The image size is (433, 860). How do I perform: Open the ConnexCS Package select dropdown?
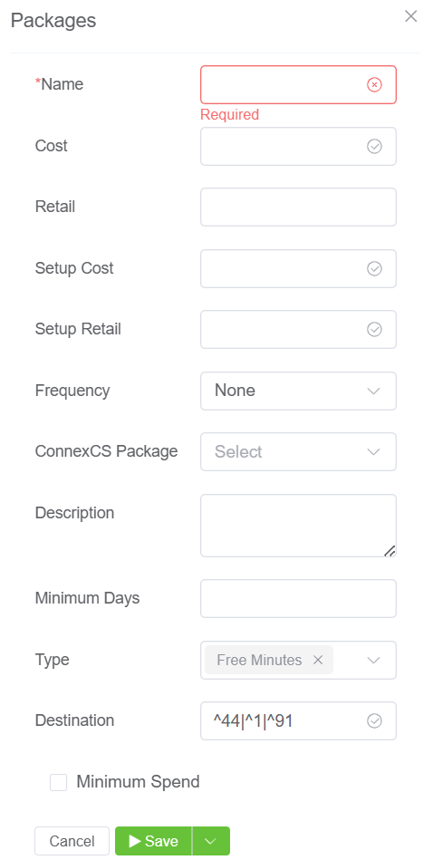click(x=298, y=452)
